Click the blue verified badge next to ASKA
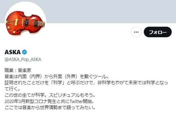176x113 pixels. (24, 52)
